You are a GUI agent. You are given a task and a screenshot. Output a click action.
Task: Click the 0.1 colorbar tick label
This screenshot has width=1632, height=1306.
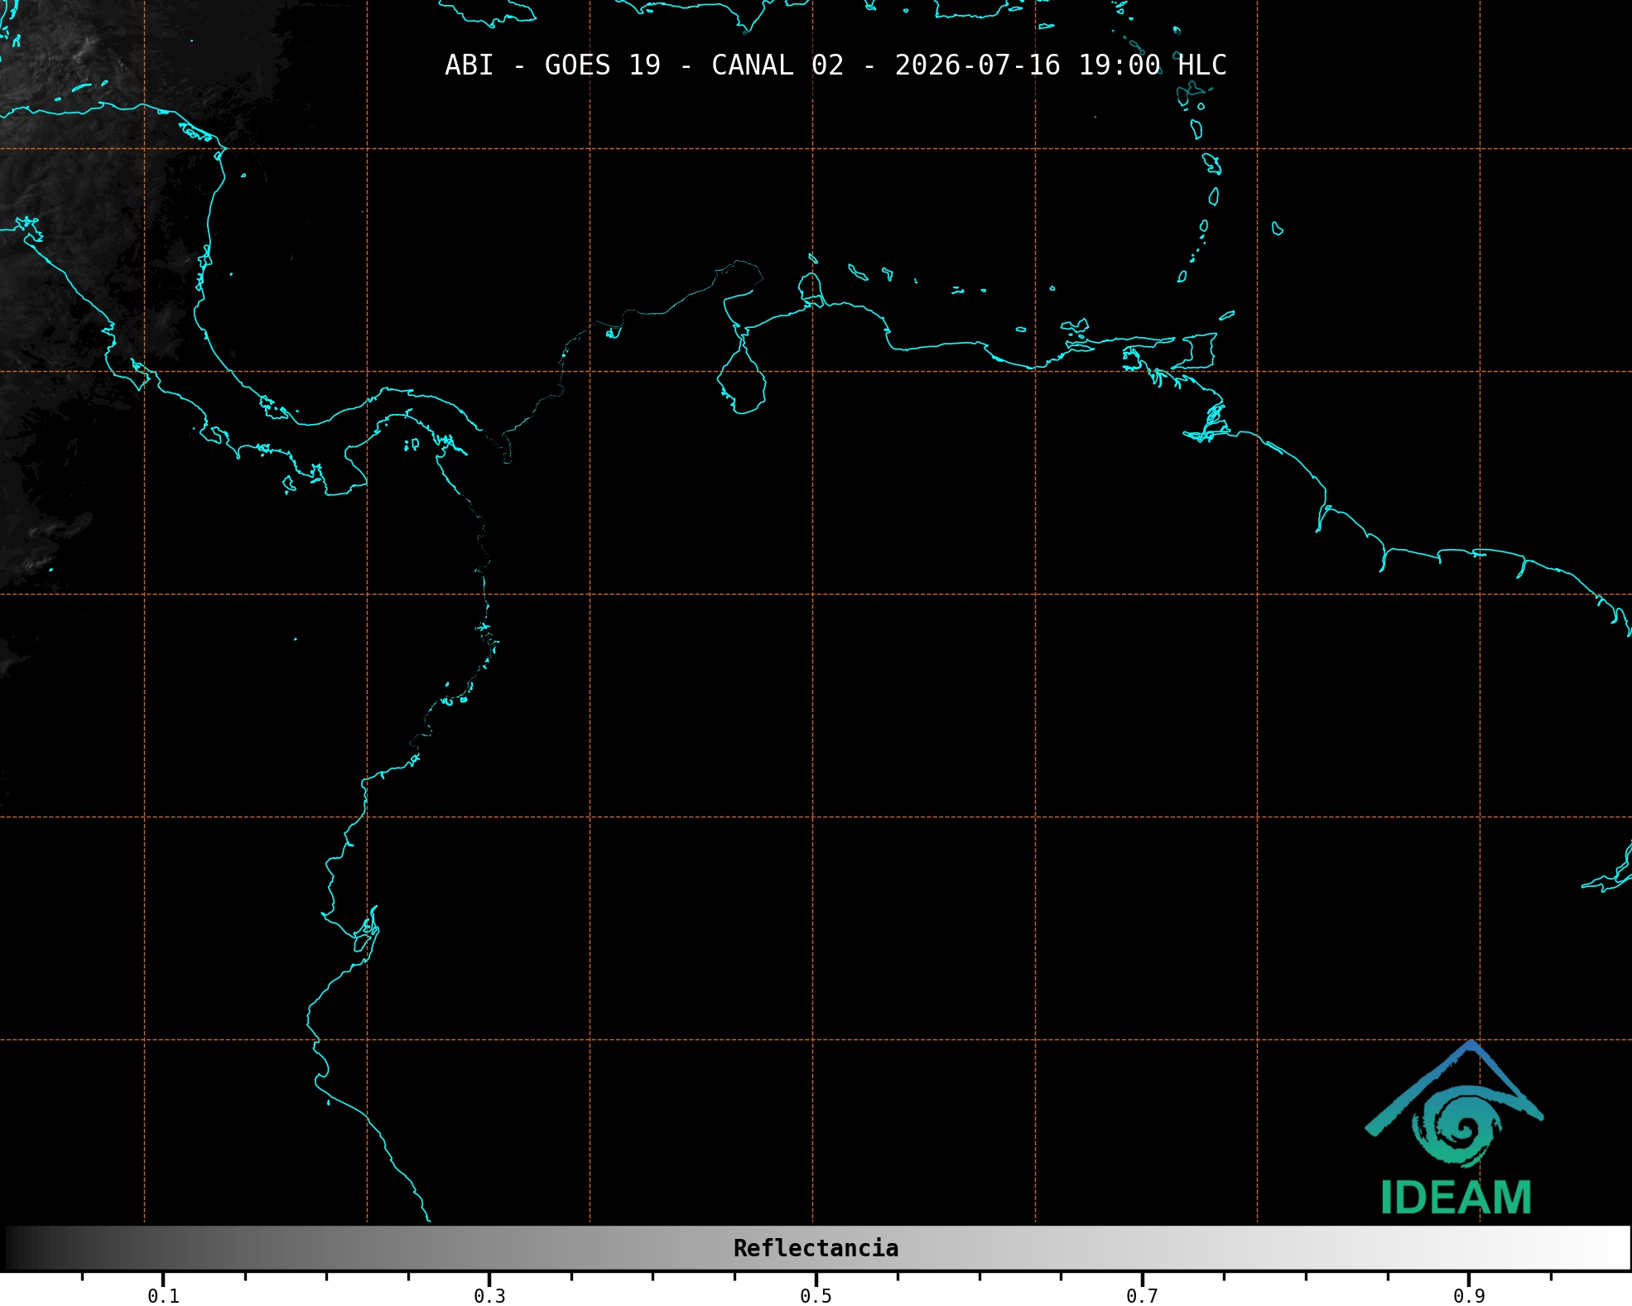pyautogui.click(x=163, y=1296)
